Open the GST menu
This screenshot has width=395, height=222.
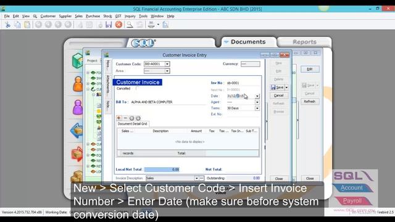(x=118, y=16)
